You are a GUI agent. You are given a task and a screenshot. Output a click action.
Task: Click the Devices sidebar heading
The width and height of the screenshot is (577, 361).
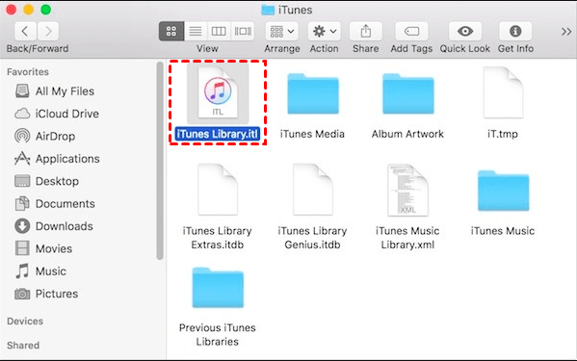coord(25,322)
